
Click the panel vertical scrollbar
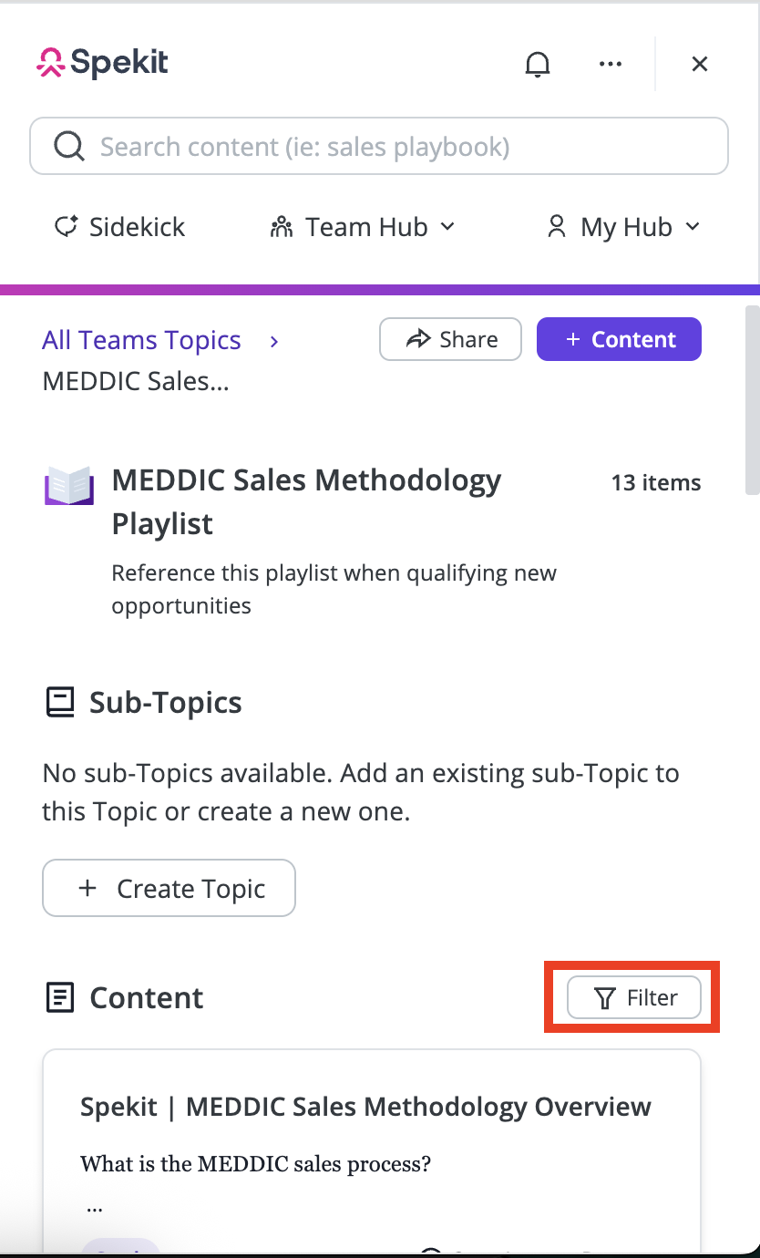[752, 401]
